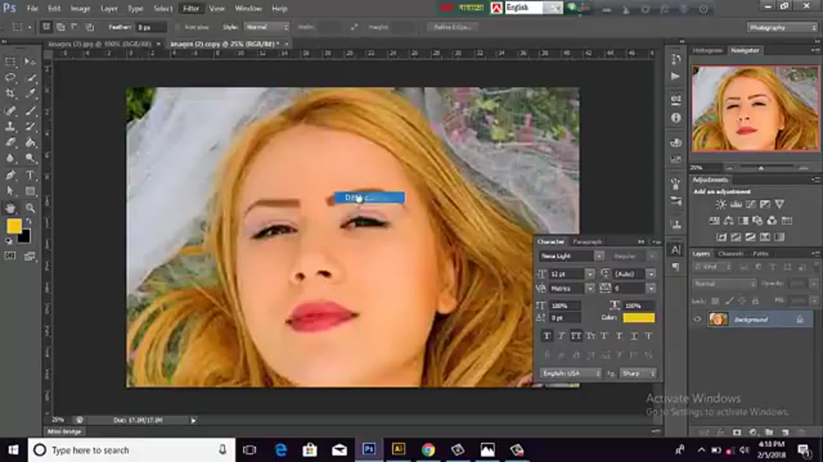823x462 pixels.
Task: Select the Pen tool
Action: [x=11, y=175]
